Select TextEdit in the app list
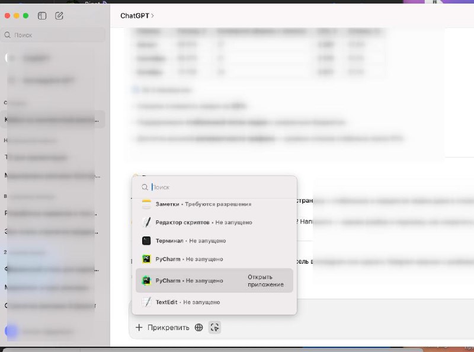474x352 pixels. [x=214, y=302]
